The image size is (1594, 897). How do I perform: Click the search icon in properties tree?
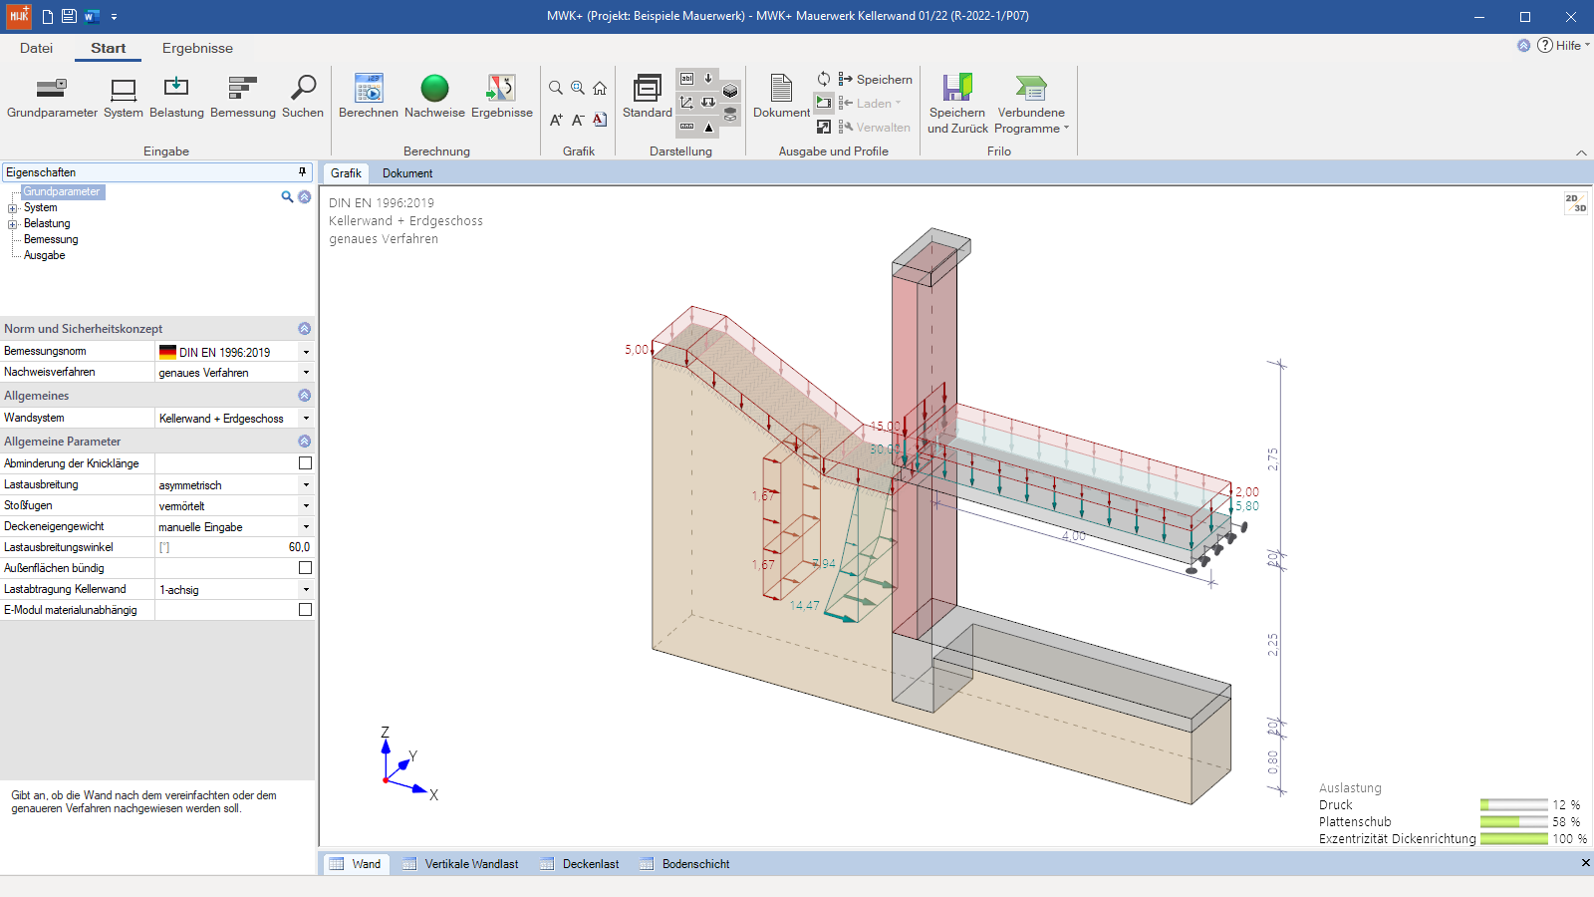click(x=287, y=197)
